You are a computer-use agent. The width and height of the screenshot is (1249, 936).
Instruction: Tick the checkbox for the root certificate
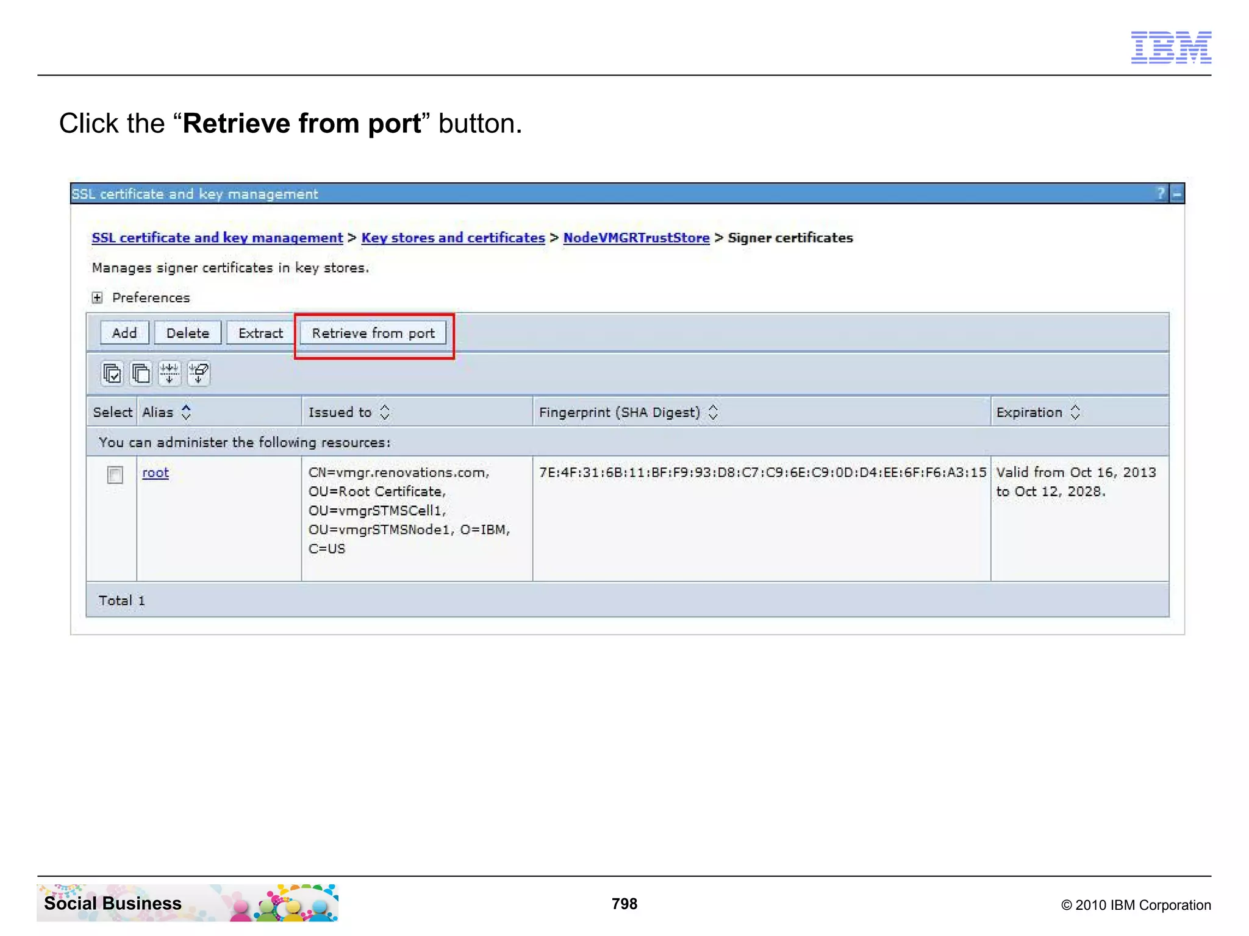point(115,474)
